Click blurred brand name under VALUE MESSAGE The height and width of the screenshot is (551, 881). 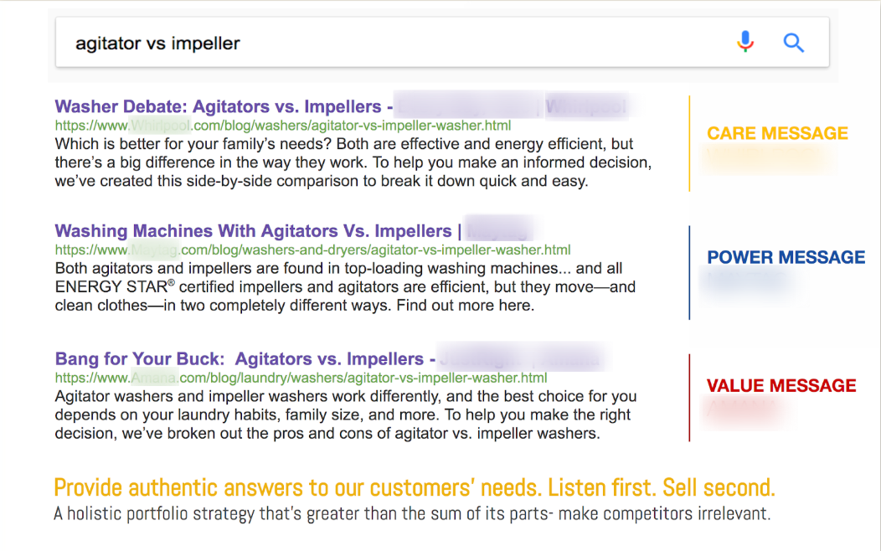(741, 410)
